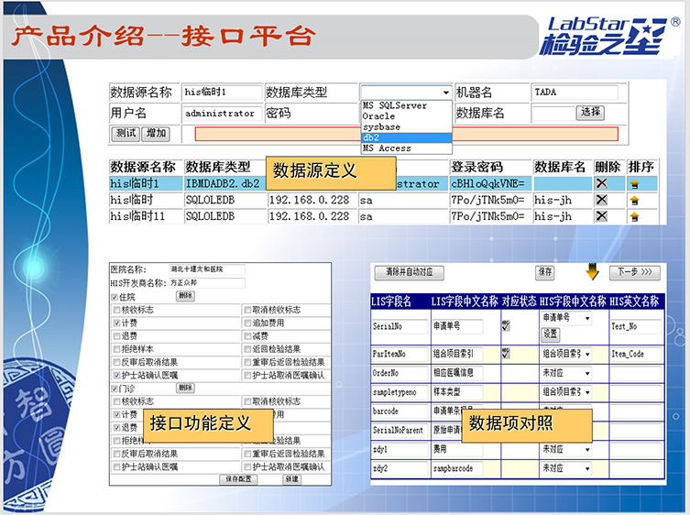The height and width of the screenshot is (515, 690).
Task: Delete the his临时1 data source row
Action: tap(601, 183)
